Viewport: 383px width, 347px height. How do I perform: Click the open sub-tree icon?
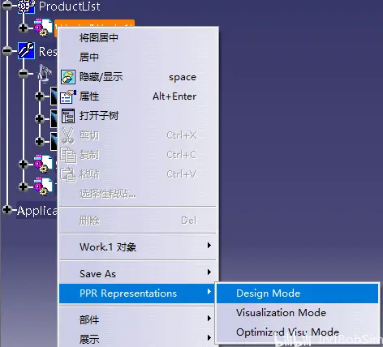pos(68,116)
